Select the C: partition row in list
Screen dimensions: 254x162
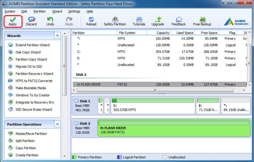click(x=159, y=52)
